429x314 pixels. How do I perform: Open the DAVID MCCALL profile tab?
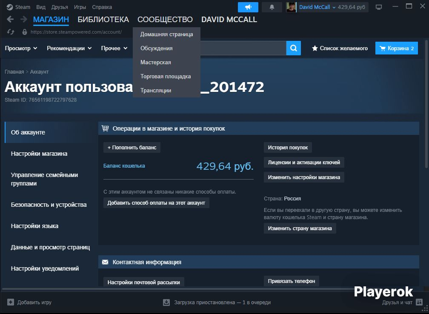coord(229,20)
